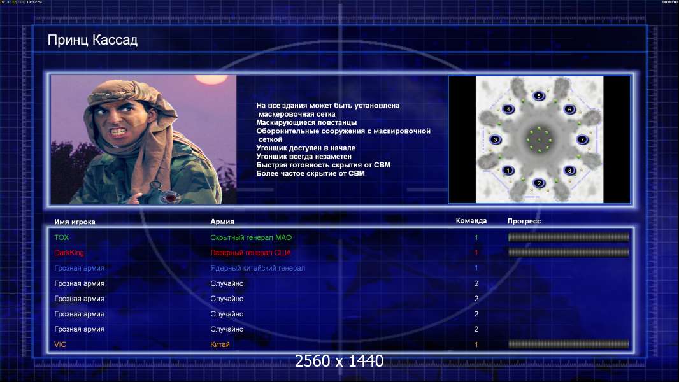The image size is (679, 382).
Task: Choose start position 4 marker
Action: 508,109
